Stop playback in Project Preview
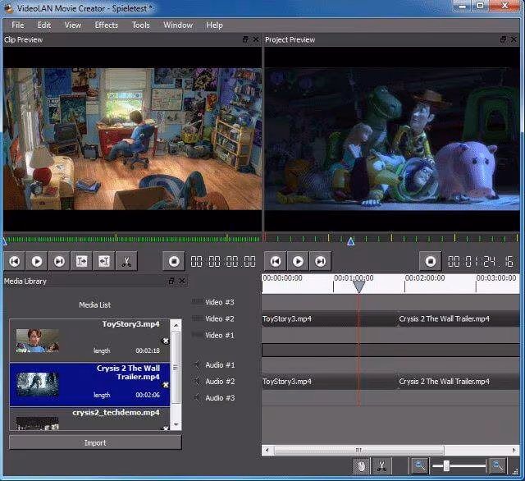525x481 pixels. (431, 261)
